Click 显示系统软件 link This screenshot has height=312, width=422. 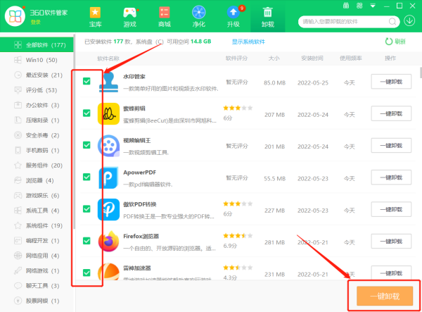pyautogui.click(x=248, y=42)
